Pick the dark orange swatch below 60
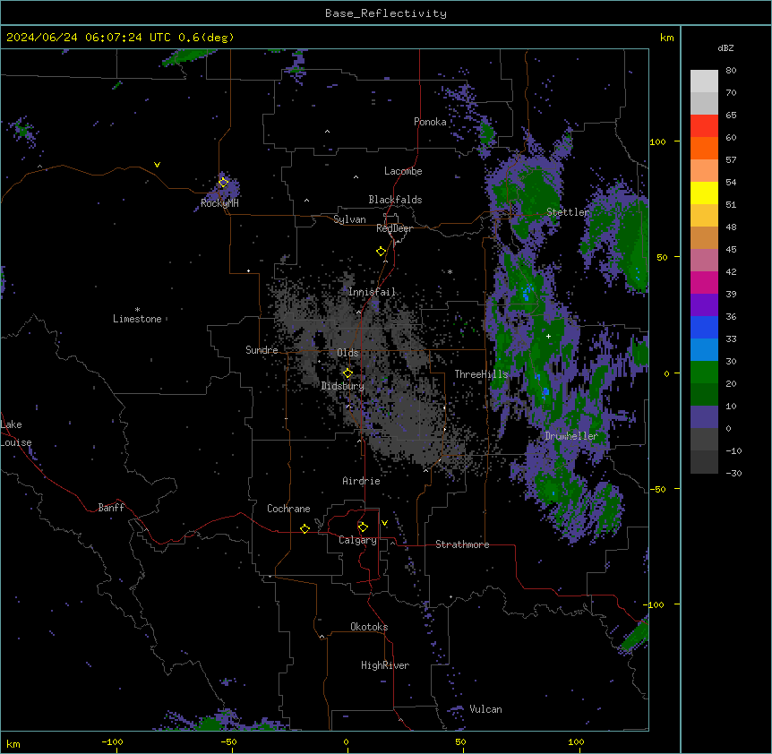The height and width of the screenshot is (754, 772). click(x=704, y=148)
